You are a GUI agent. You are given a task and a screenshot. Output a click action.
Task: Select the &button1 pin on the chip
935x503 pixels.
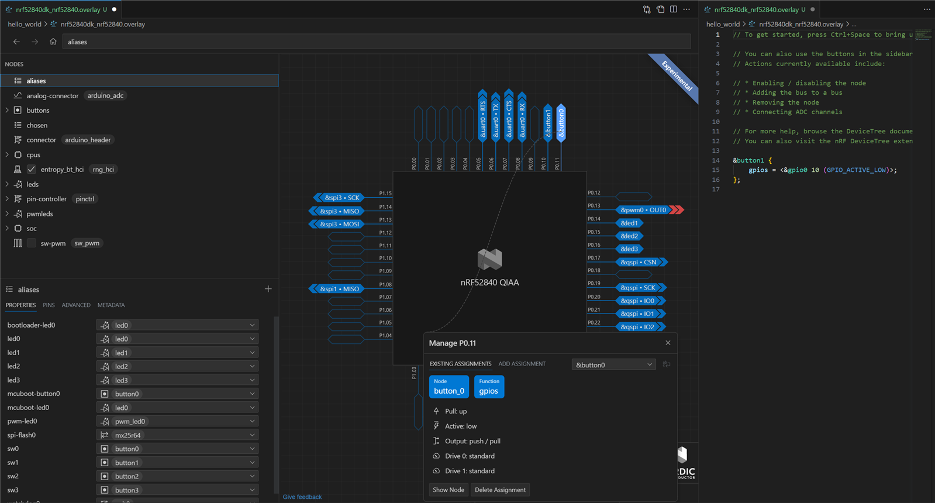tap(548, 123)
